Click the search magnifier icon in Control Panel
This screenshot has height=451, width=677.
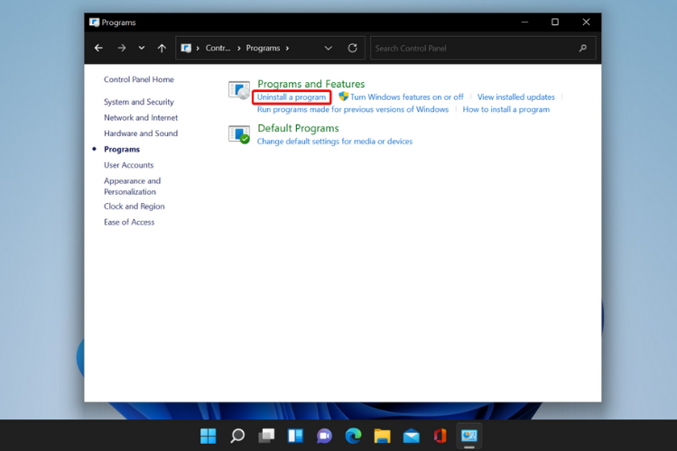pos(584,48)
